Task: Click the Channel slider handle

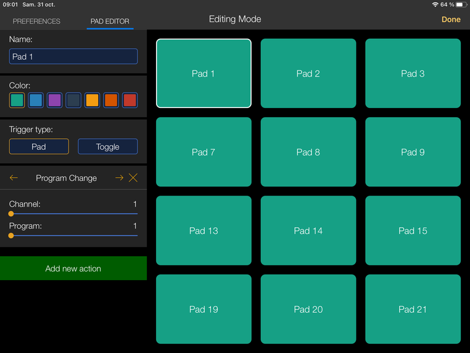Action: [x=11, y=214]
